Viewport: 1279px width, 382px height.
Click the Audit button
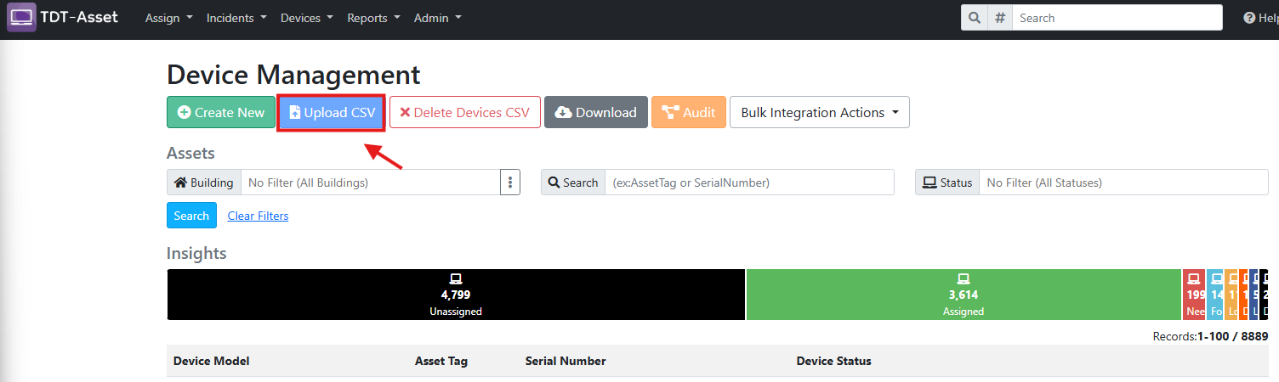click(x=689, y=112)
